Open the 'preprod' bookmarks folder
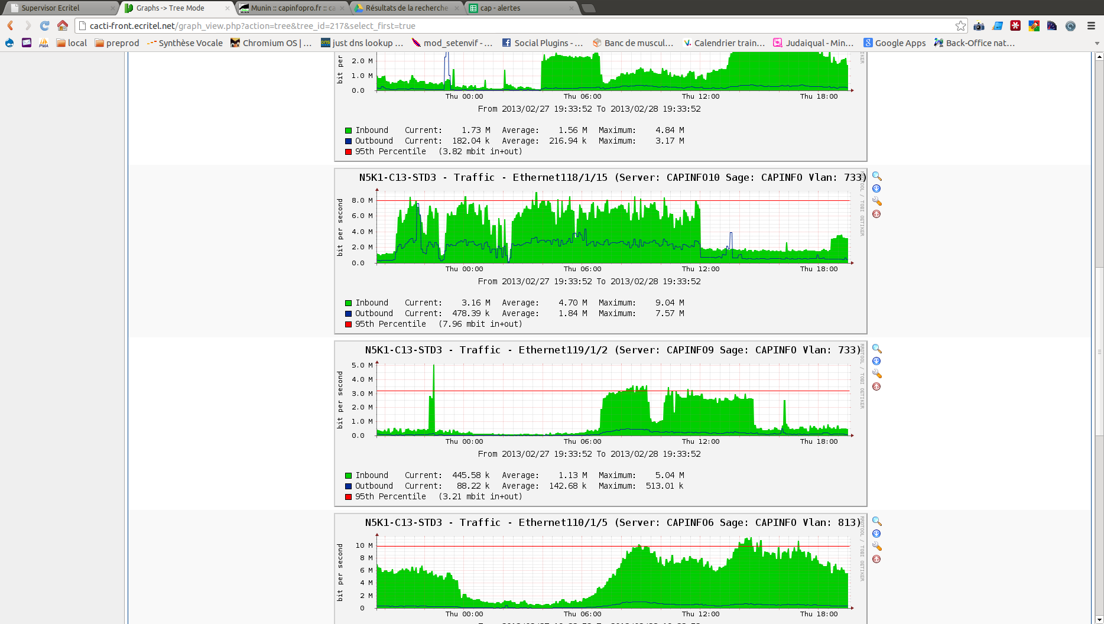This screenshot has height=624, width=1104. click(117, 43)
